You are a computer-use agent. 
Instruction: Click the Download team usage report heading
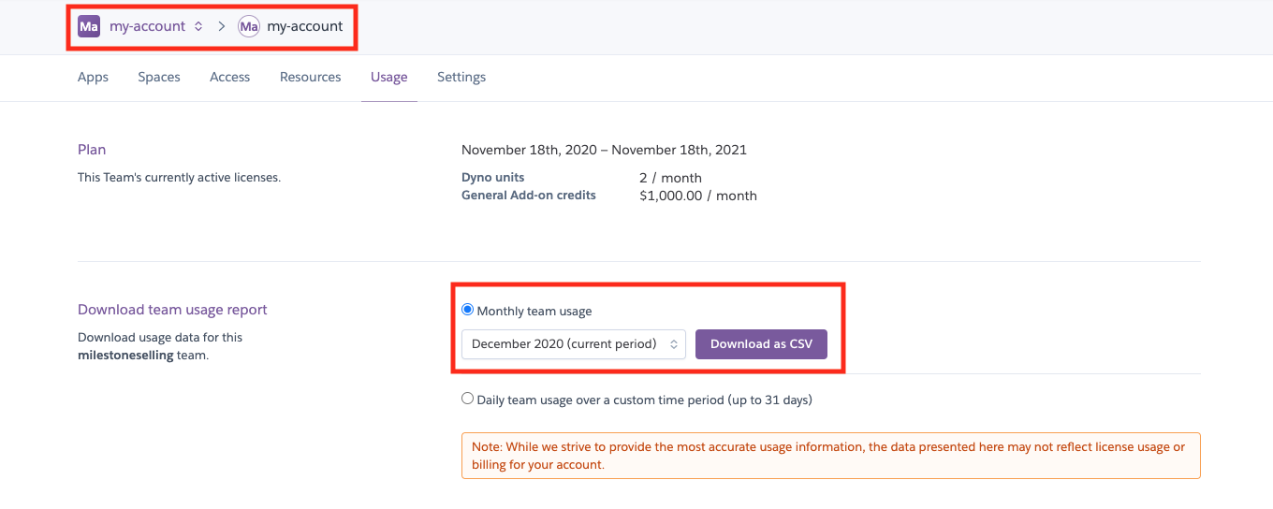(x=172, y=310)
